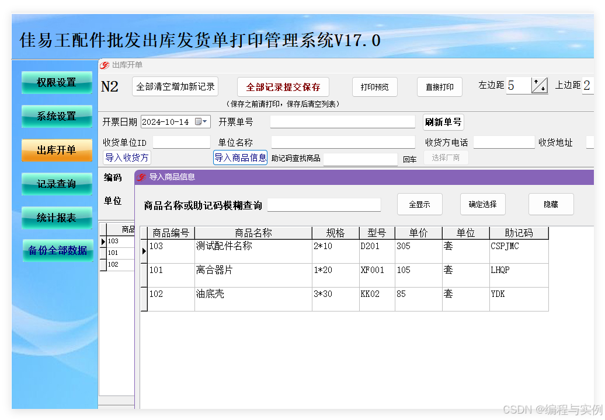Click the 单价 column header

419,233
